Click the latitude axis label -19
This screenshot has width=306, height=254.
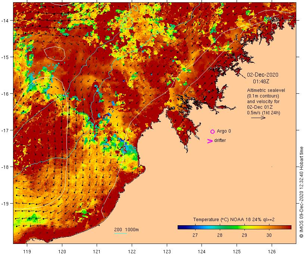click(x=5, y=204)
